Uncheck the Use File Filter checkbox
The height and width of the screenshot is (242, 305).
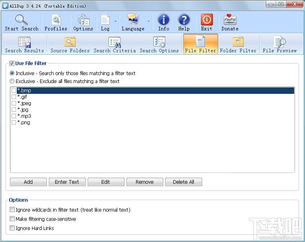pyautogui.click(x=12, y=63)
